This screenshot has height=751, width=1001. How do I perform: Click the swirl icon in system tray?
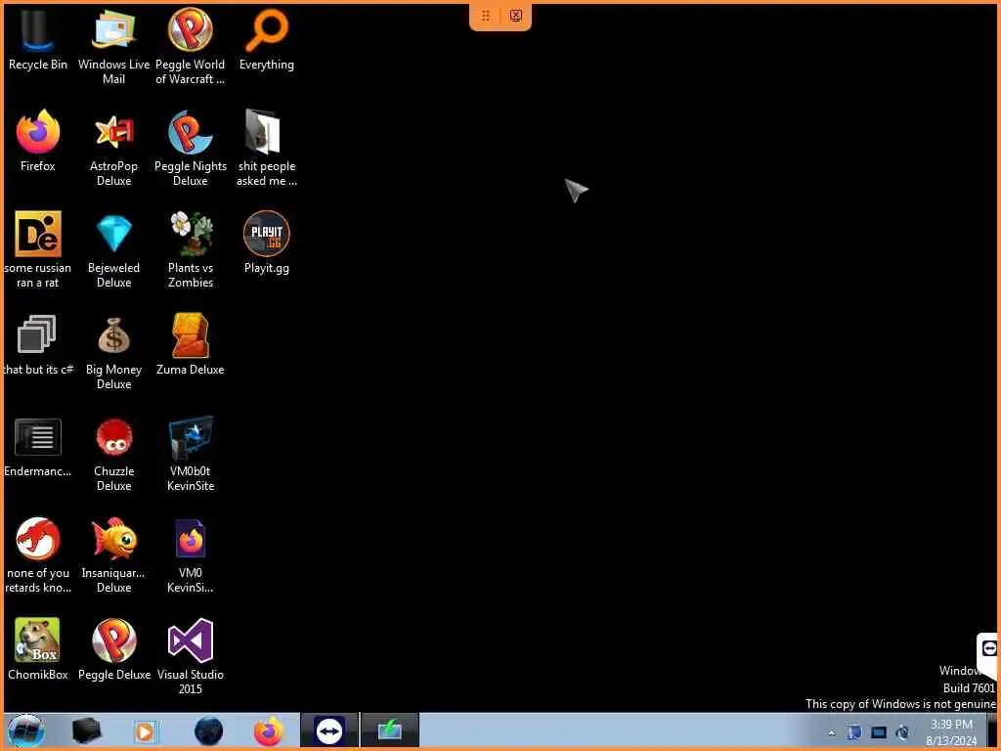[x=902, y=732]
